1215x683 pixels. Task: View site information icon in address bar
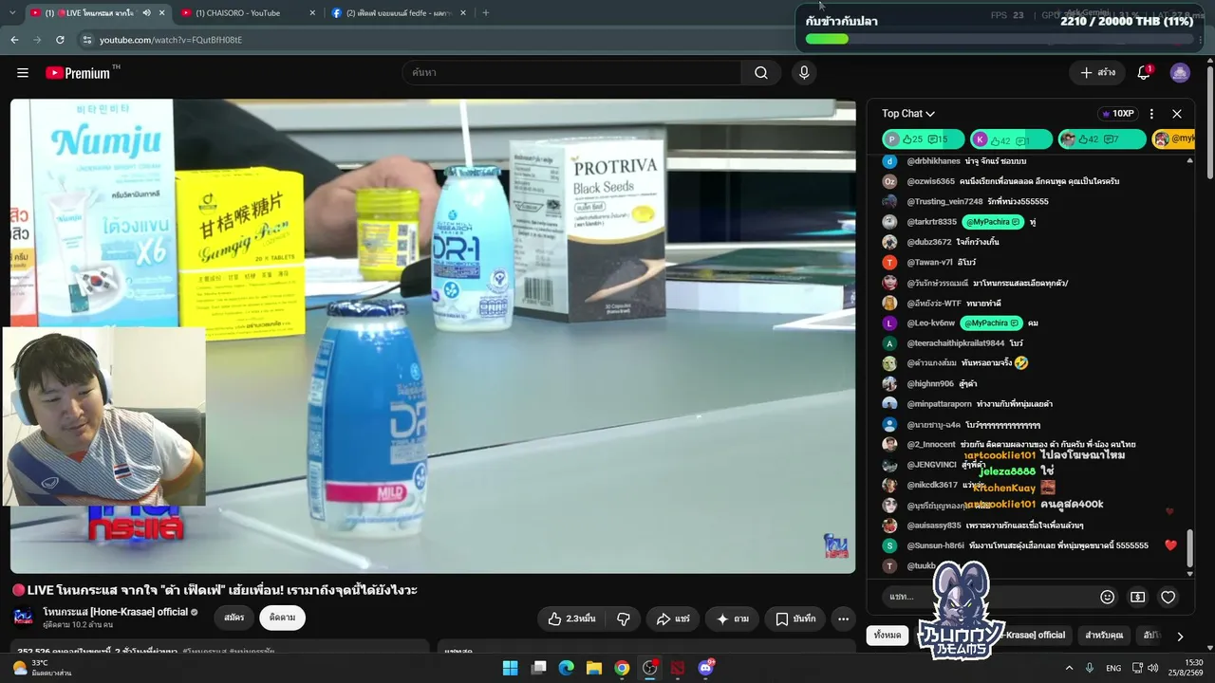[x=87, y=40]
